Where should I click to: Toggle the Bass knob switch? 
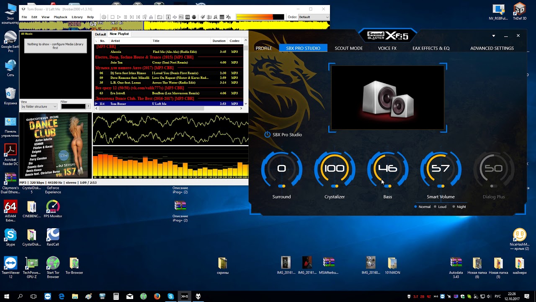388,186
